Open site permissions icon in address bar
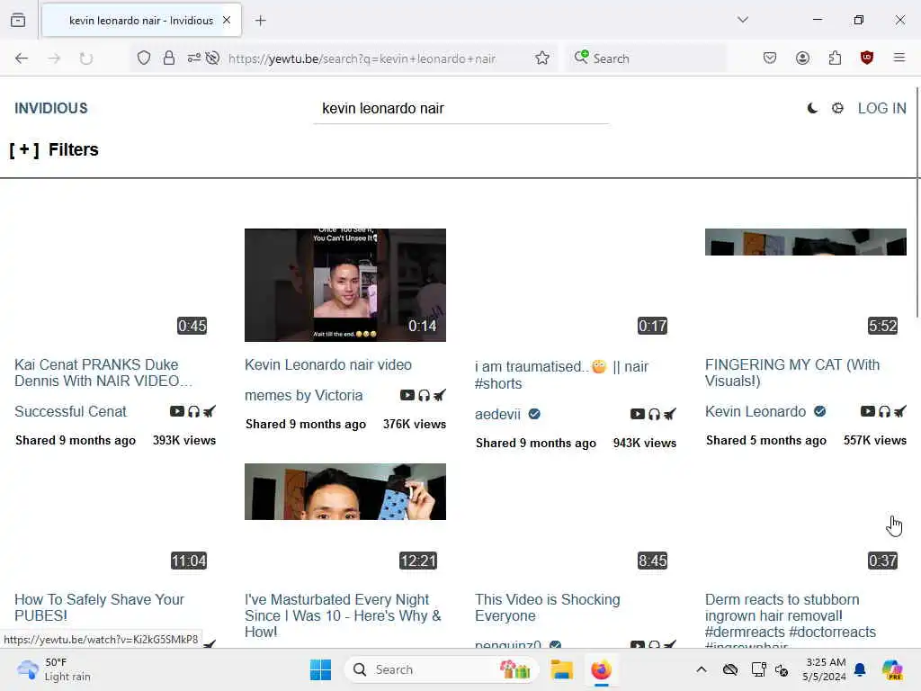Image resolution: width=921 pixels, height=691 pixels. click(x=194, y=58)
